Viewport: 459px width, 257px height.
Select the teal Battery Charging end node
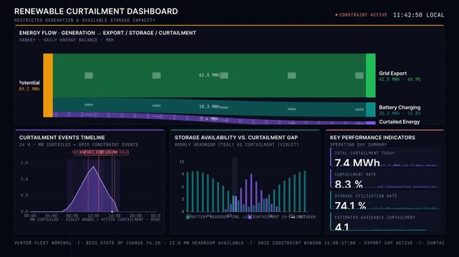371,109
